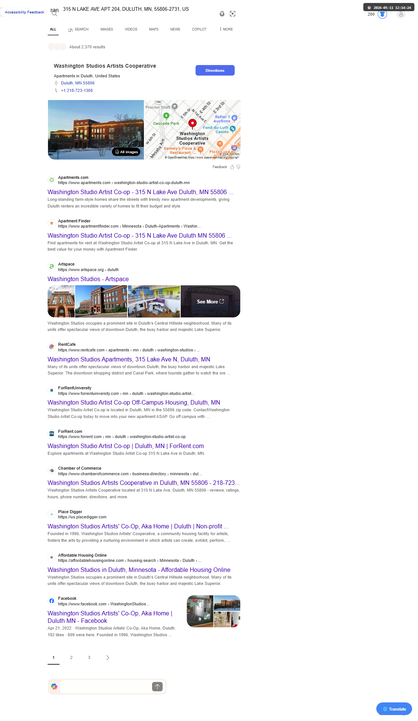Click thumbs up feedback icon
This screenshot has width=418, height=721.
coord(232,167)
